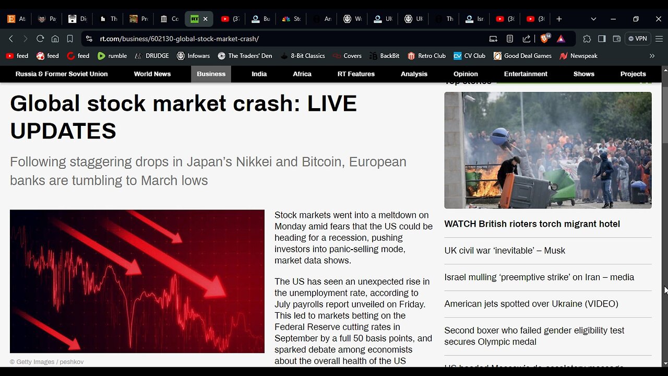Open the browser main menu
The height and width of the screenshot is (376, 668).
[x=659, y=39]
